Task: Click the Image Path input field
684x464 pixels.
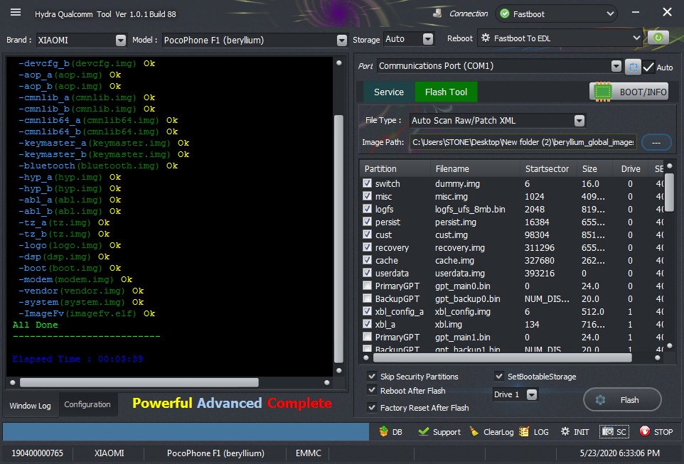Action: [523, 142]
